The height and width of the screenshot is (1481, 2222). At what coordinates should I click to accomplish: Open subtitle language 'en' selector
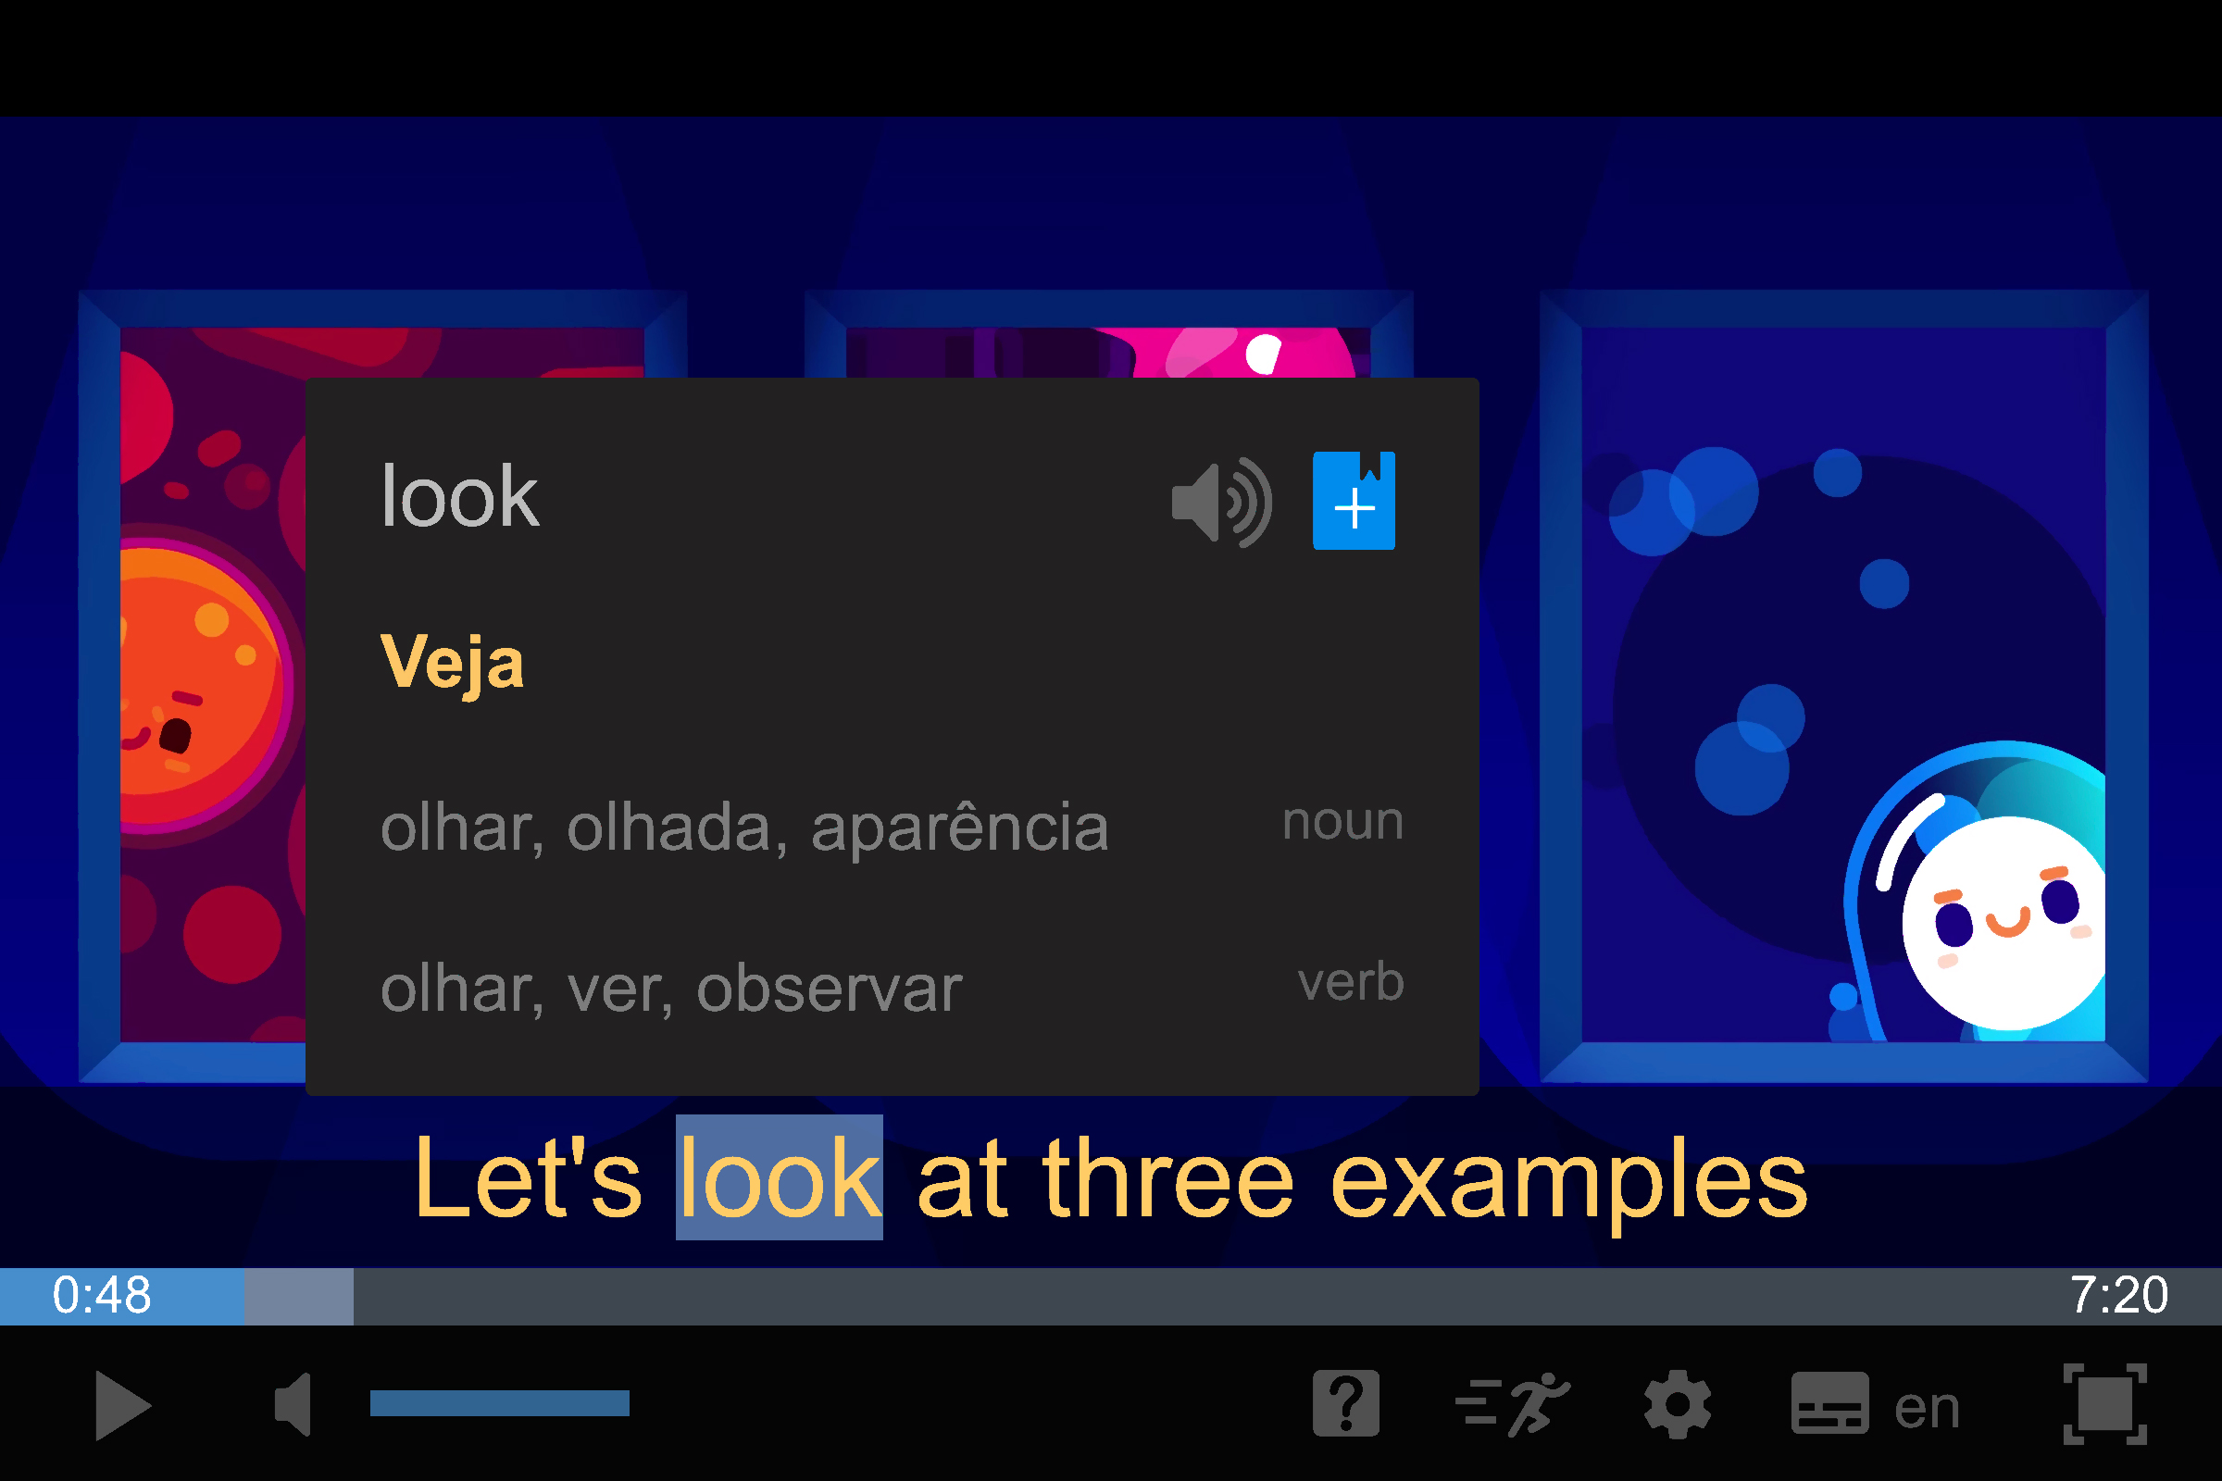tap(1928, 1408)
